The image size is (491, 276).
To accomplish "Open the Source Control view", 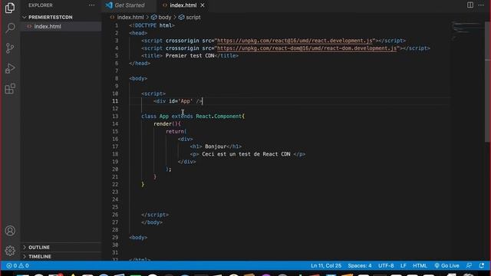I will (10, 48).
